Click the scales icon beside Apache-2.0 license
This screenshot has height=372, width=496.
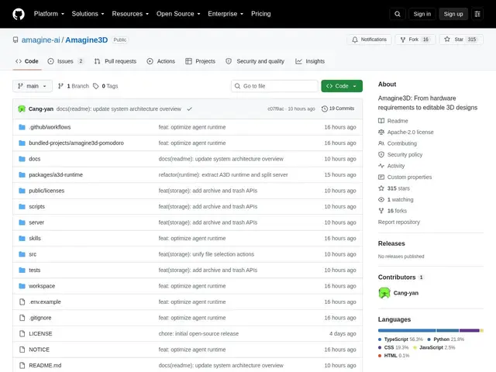(x=381, y=132)
